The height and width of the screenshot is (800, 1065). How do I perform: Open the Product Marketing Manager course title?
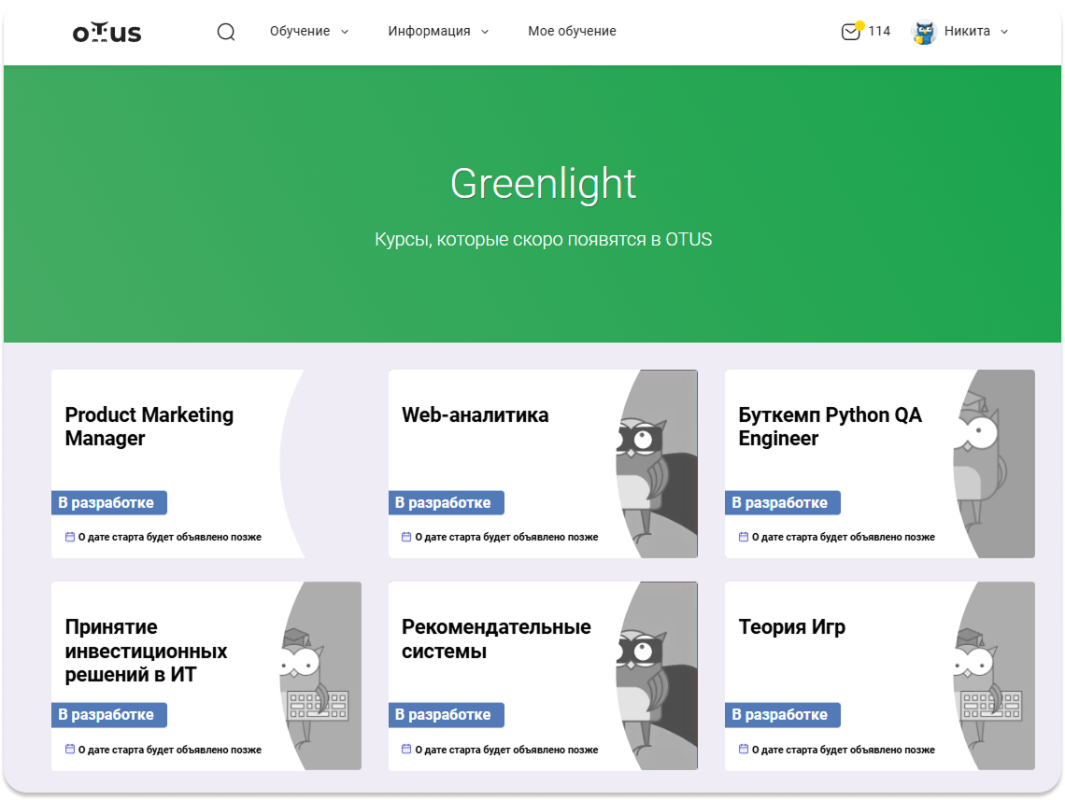tap(149, 426)
